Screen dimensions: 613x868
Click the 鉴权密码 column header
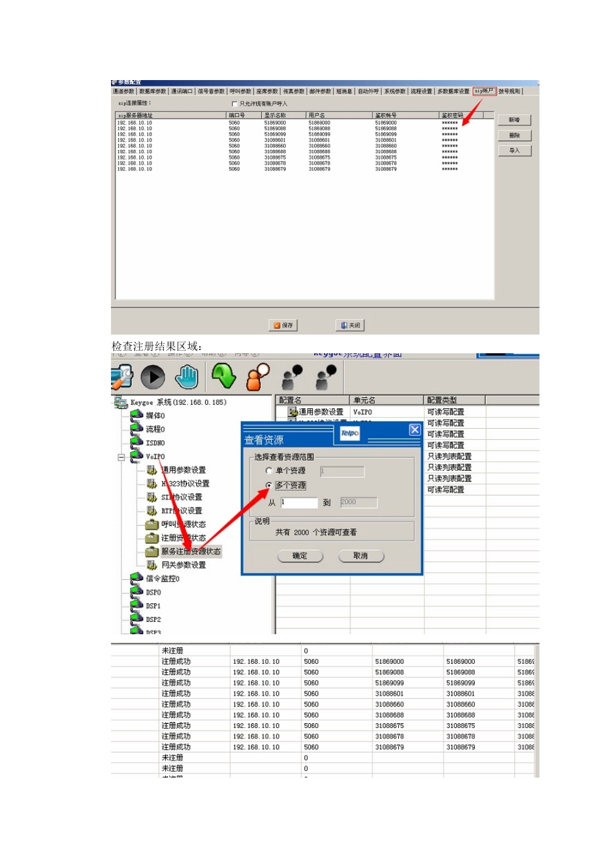(x=460, y=115)
